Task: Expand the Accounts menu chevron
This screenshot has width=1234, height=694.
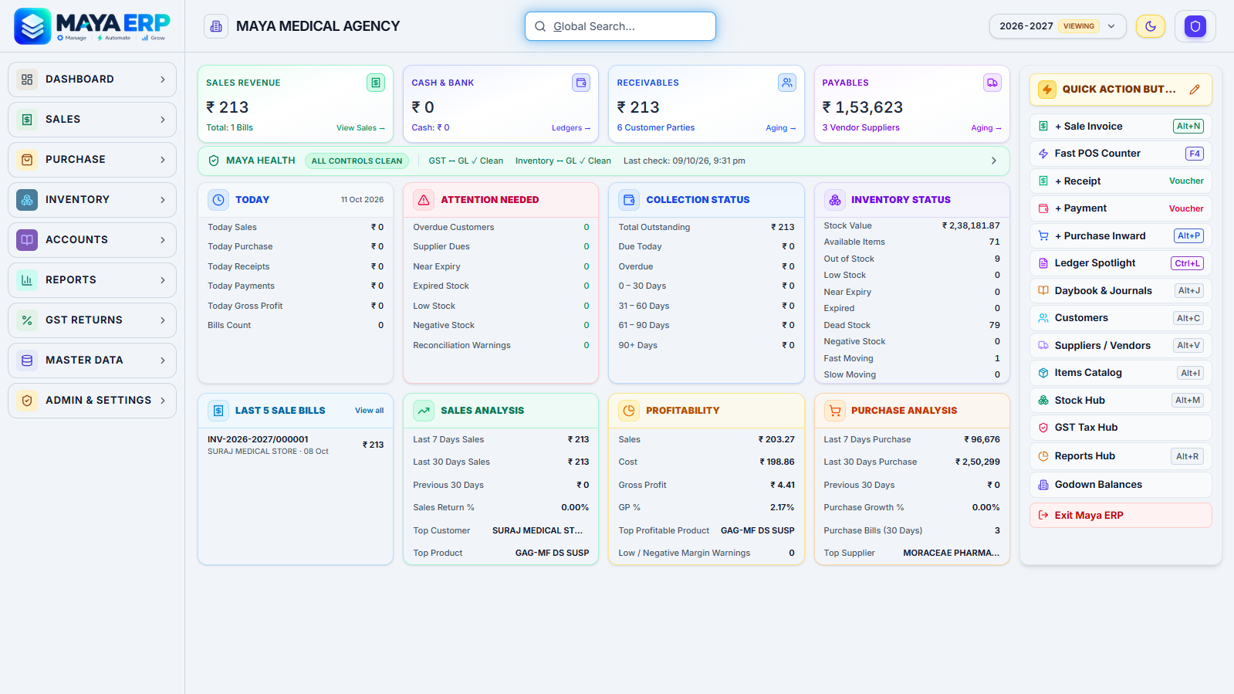Action: pyautogui.click(x=162, y=240)
